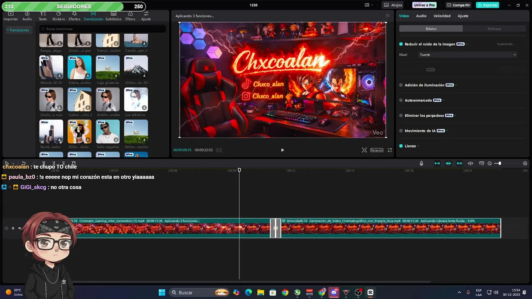Click the Buscar transiciones search field
The image size is (532, 299).
[x=102, y=29]
